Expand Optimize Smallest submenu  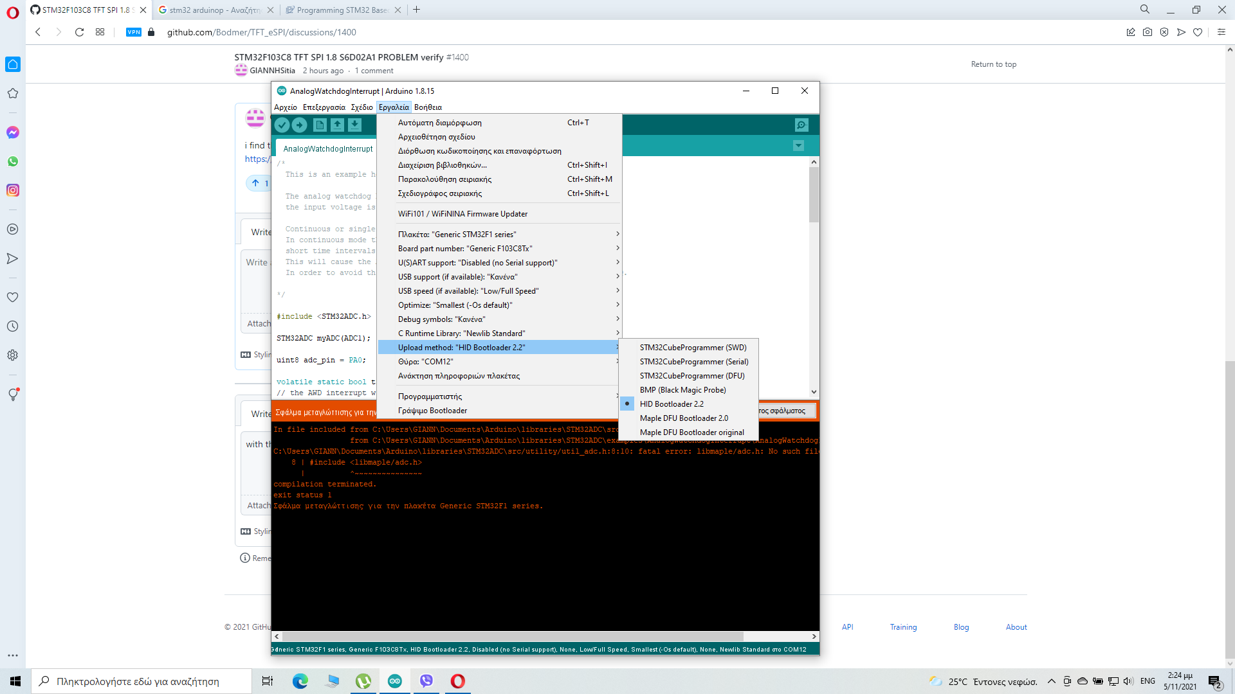(500, 305)
